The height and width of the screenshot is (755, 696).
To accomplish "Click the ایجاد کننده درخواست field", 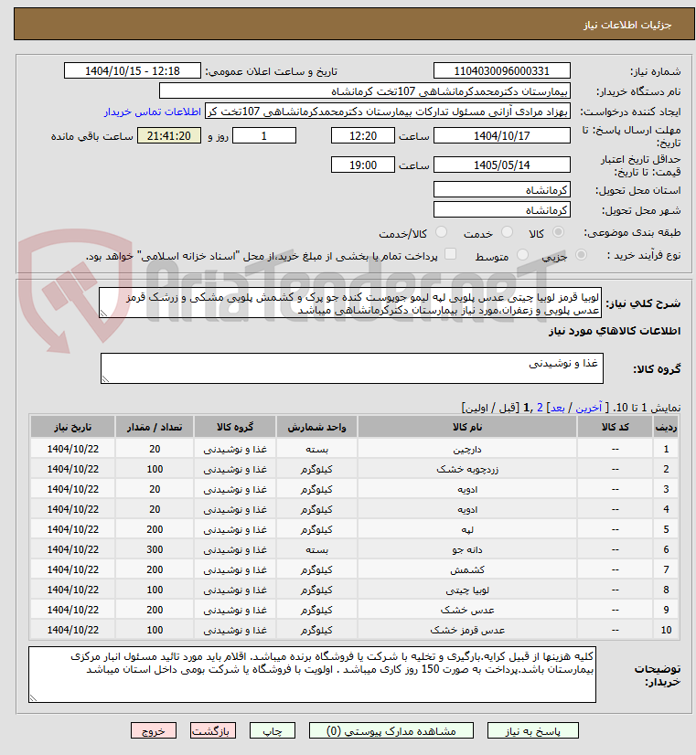I will (388, 112).
